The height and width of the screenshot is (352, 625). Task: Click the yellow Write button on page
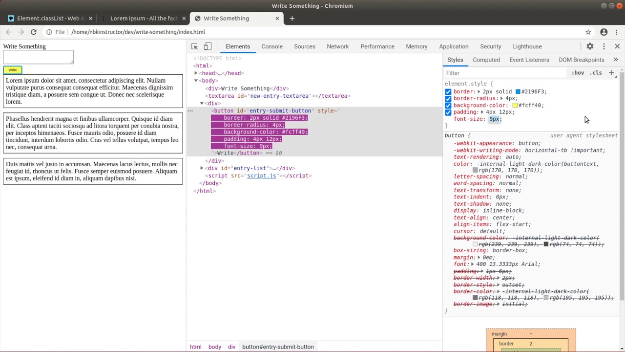(13, 70)
